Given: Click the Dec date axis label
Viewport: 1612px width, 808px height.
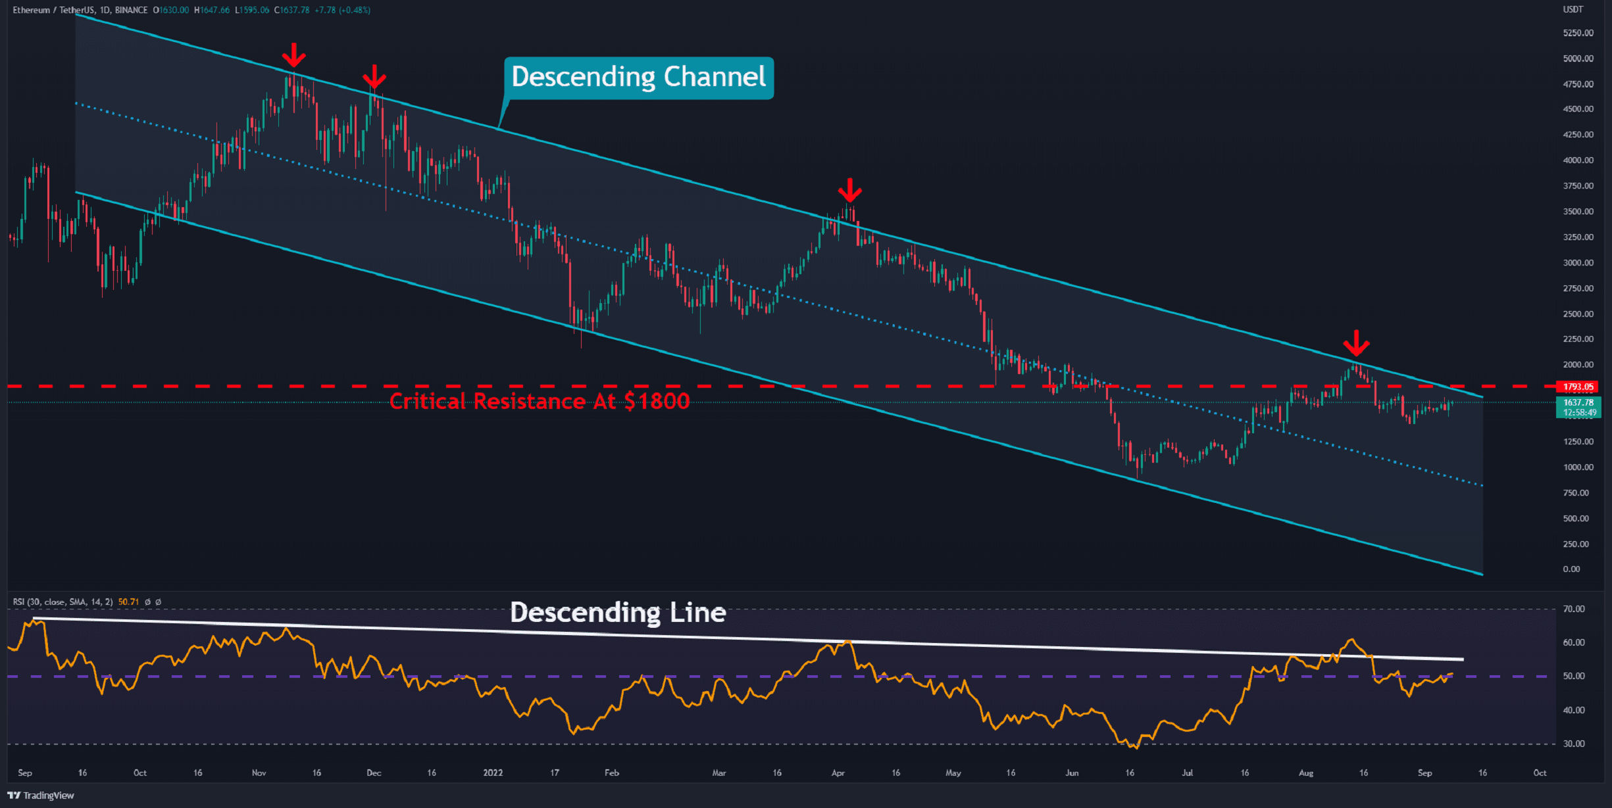Looking at the screenshot, I should (x=374, y=773).
